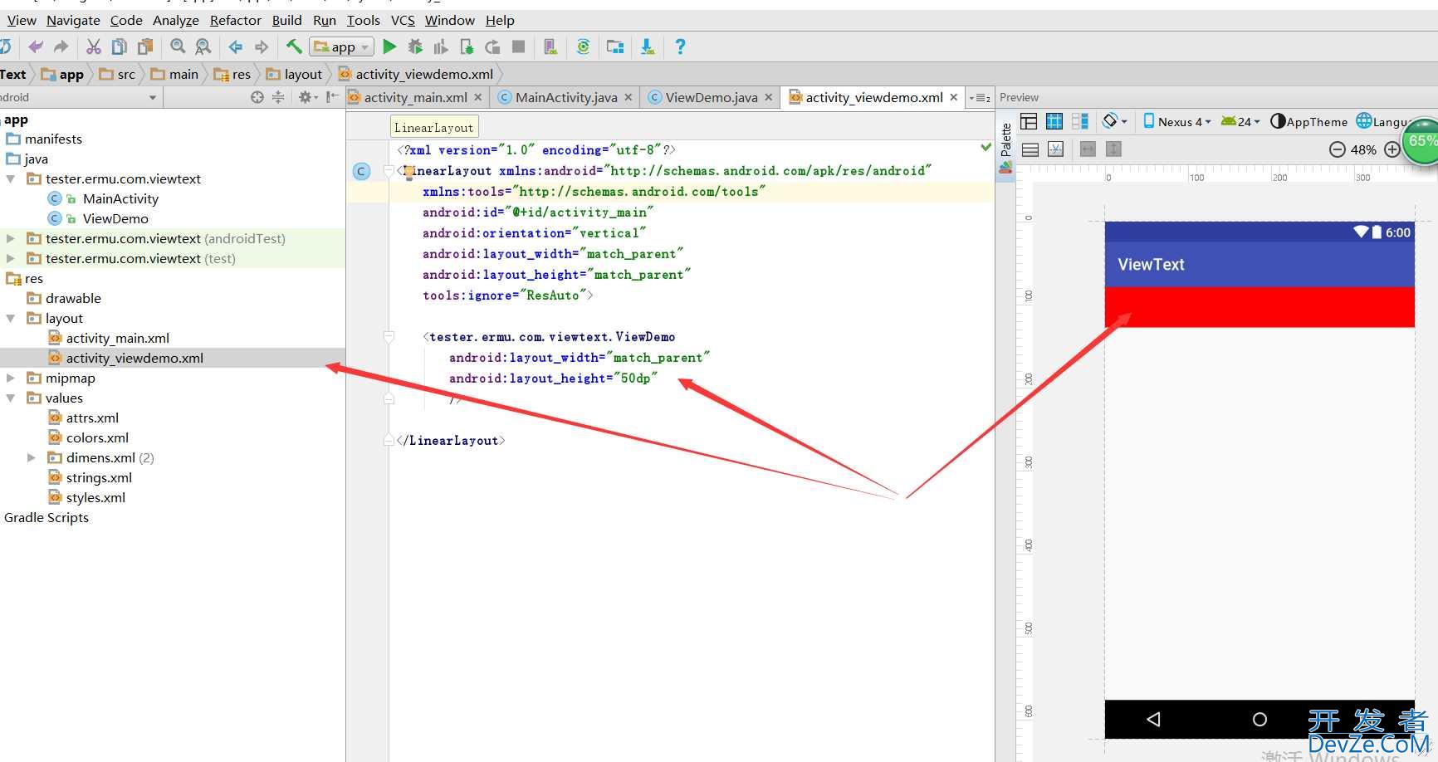The width and height of the screenshot is (1438, 762).
Task: Open the Navigate menu
Action: click(x=73, y=20)
